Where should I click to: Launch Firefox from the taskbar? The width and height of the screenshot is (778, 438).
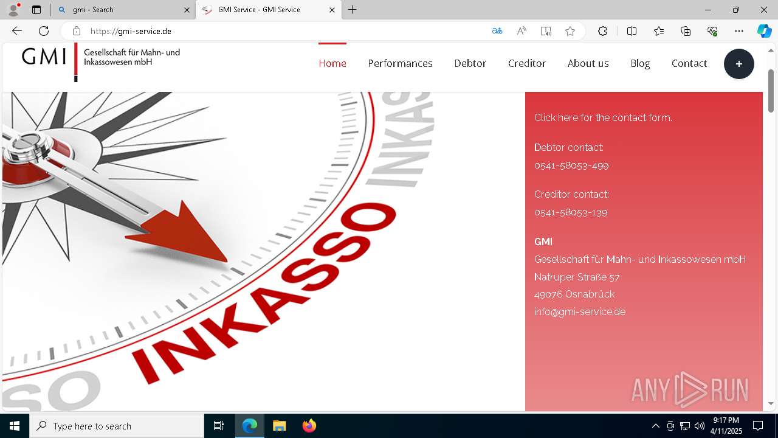coord(309,426)
